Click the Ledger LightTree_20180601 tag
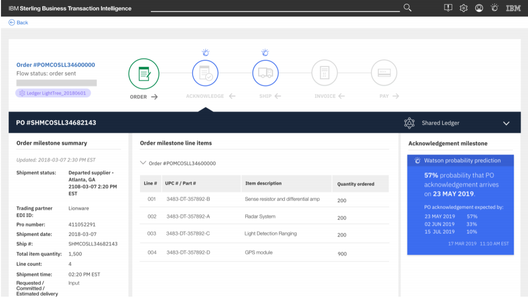The height and width of the screenshot is (303, 528). point(53,93)
